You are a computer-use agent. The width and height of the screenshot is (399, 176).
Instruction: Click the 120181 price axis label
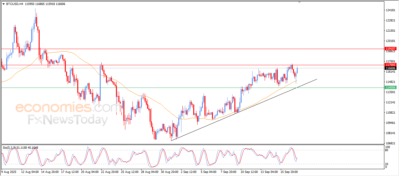[x=391, y=41]
